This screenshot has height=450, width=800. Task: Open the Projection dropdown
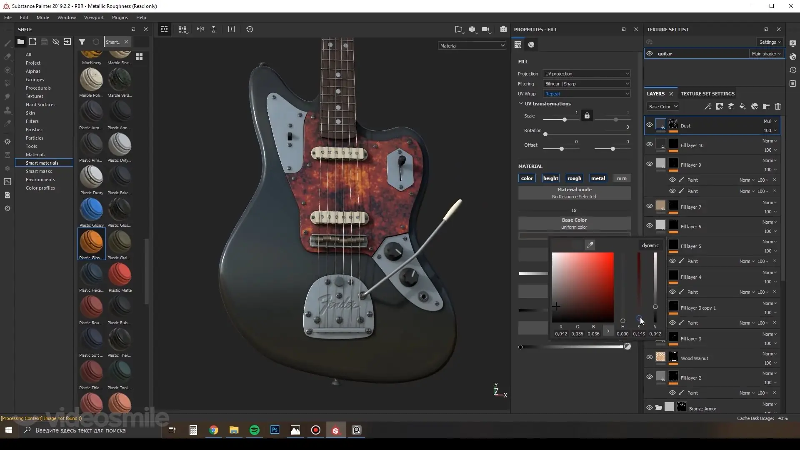click(x=586, y=74)
